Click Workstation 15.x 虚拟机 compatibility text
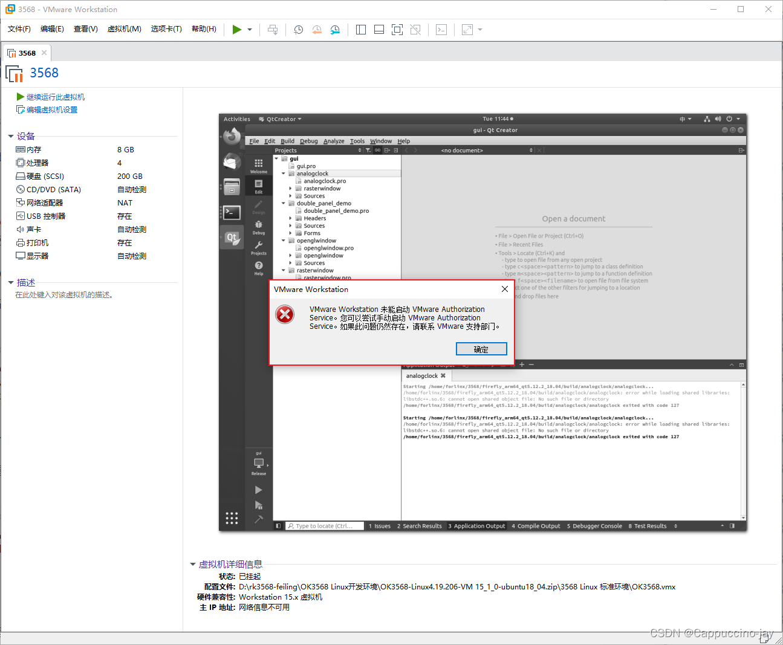The image size is (783, 645). (x=281, y=597)
